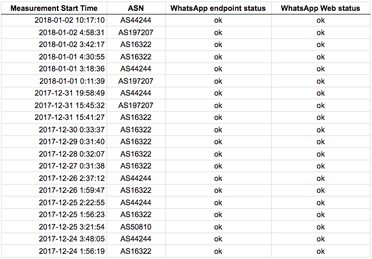
Task: Click the 2017-12-31 15:45:32 timestamp cell
Action: coord(70,105)
